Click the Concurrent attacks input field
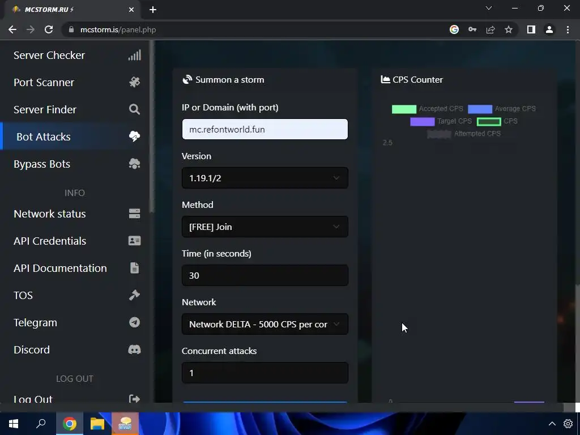This screenshot has width=580, height=435. [x=265, y=373]
